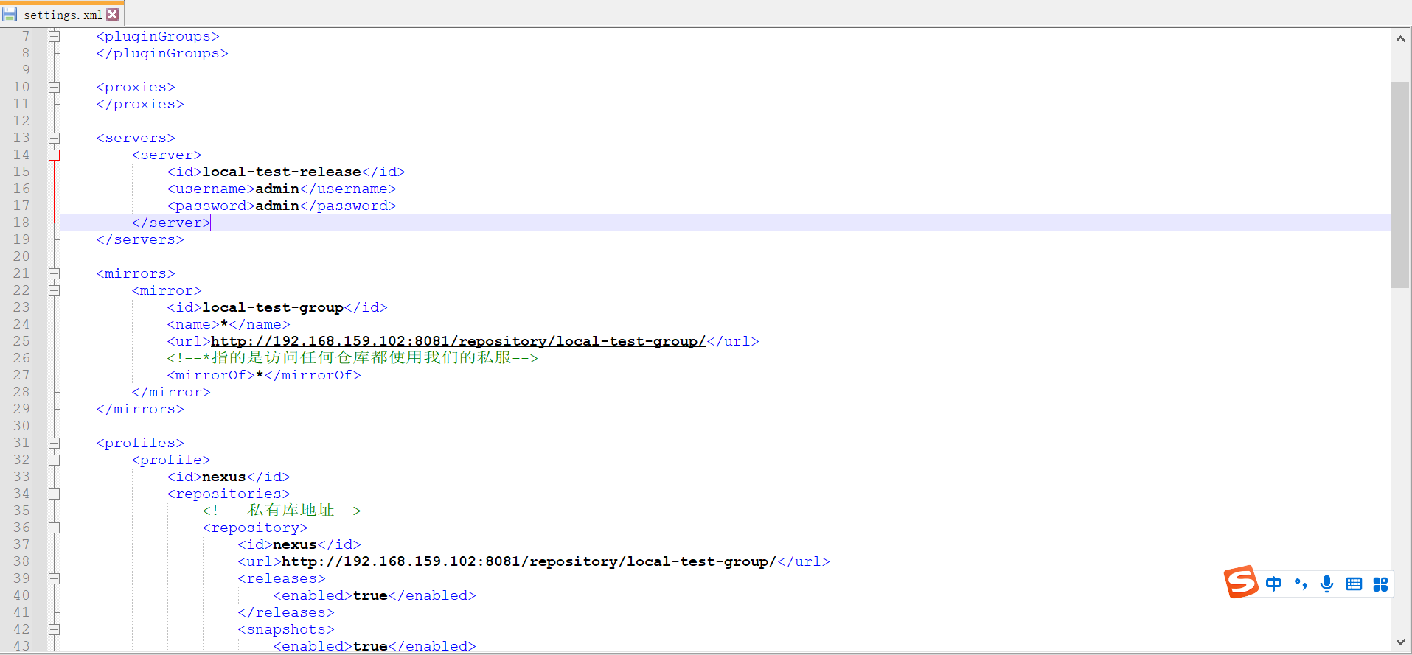Click the repository id nexus on line 37
This screenshot has width=1412, height=655.
coord(295,544)
